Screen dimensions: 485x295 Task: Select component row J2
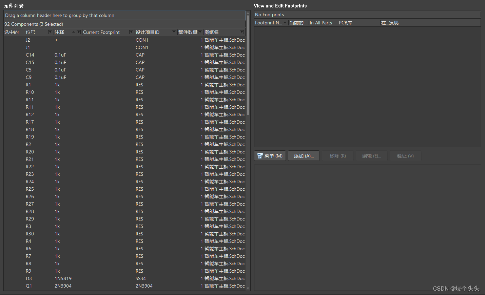[x=124, y=40]
